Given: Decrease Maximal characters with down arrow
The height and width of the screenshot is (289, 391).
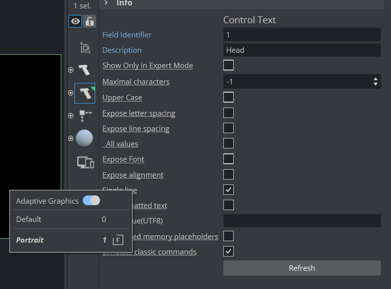Looking at the screenshot, I should tap(376, 84).
